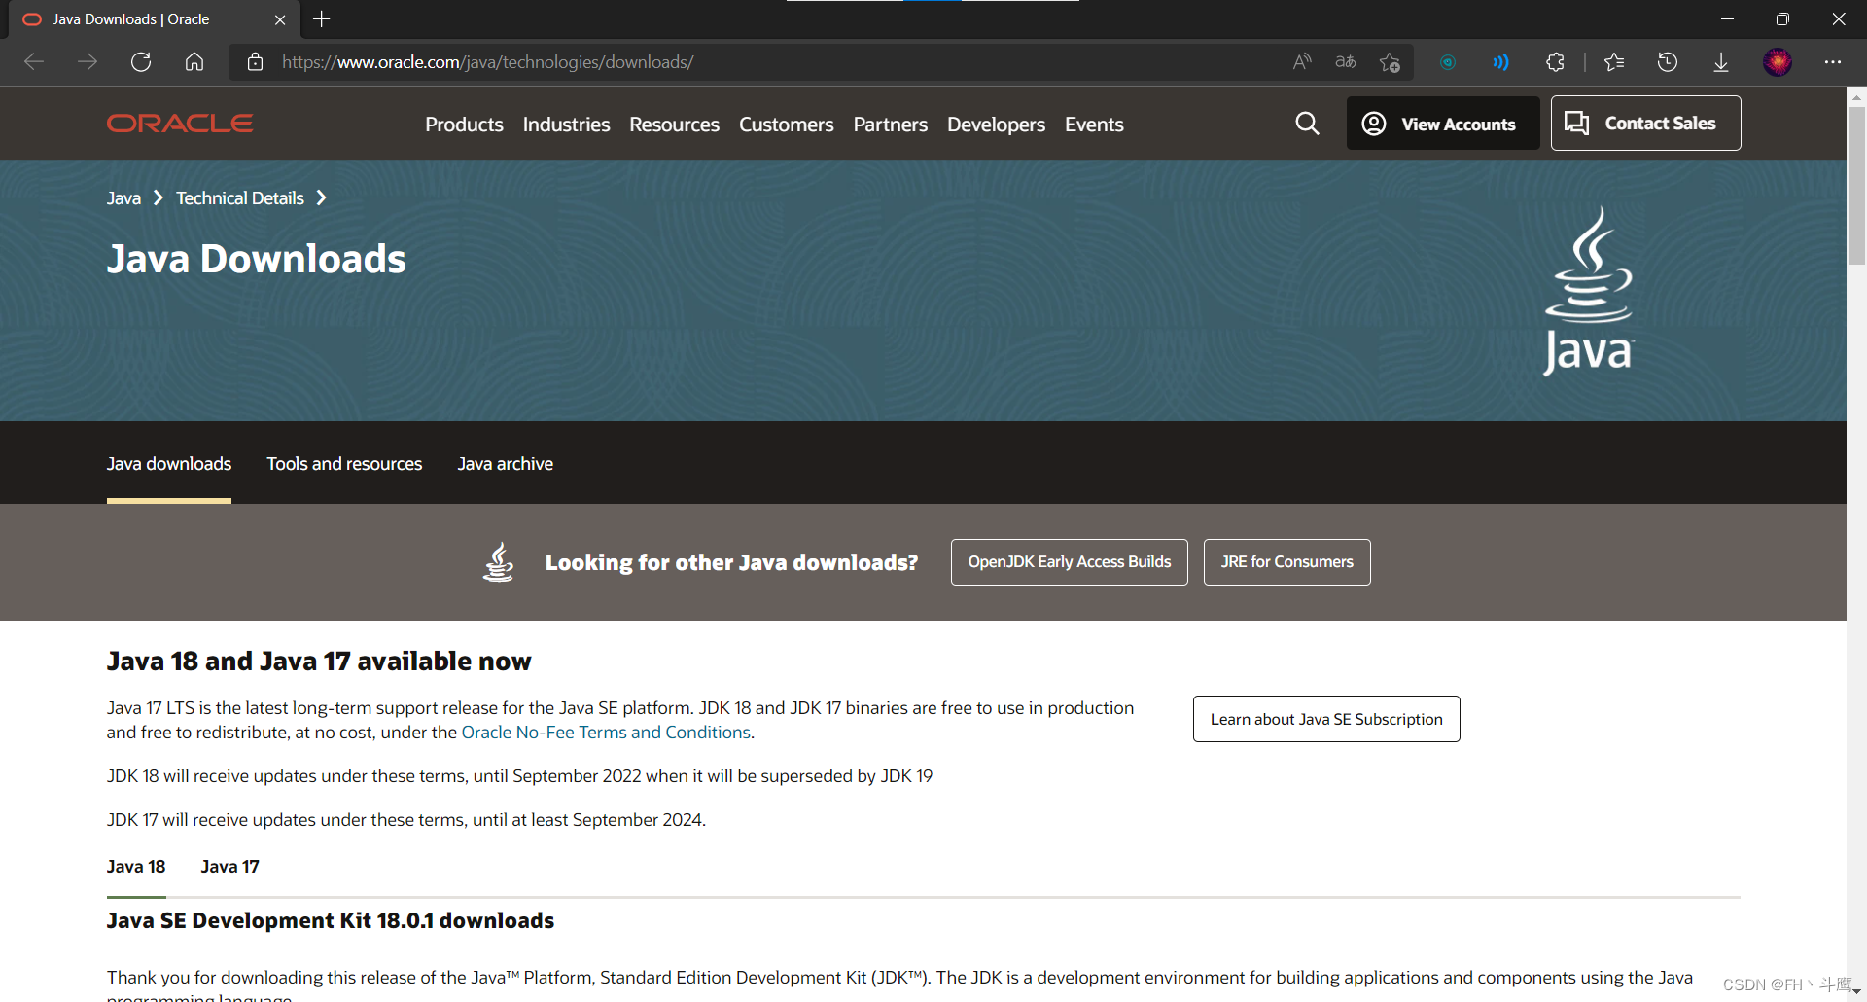1867x1002 pixels.
Task: Open Read aloud icon in address bar
Action: (1302, 62)
